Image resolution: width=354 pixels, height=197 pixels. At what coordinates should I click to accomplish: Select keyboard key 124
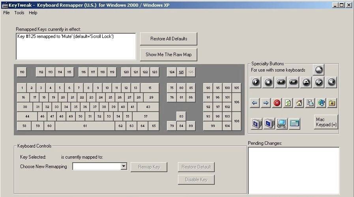tap(172, 72)
